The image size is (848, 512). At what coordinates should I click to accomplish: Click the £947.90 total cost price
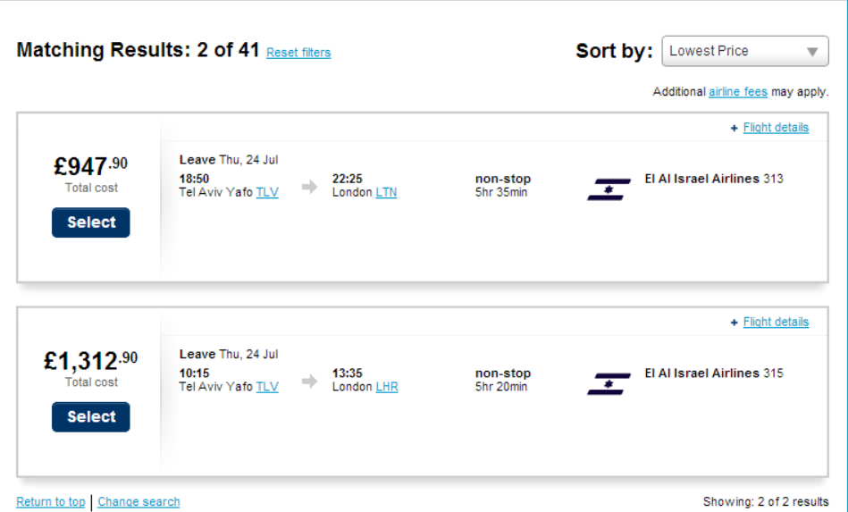pos(91,166)
